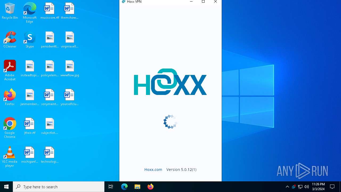Open VLC media player desktop shortcut

pyautogui.click(x=10, y=157)
